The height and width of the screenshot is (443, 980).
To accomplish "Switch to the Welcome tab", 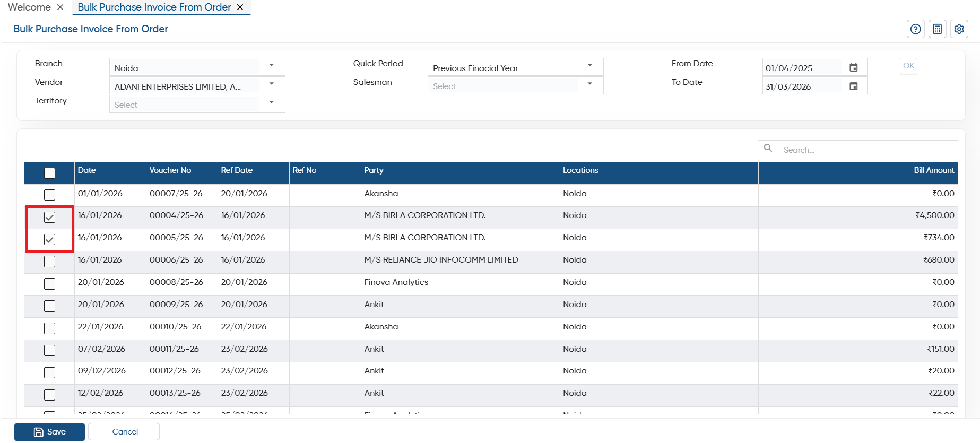I will pyautogui.click(x=29, y=7).
